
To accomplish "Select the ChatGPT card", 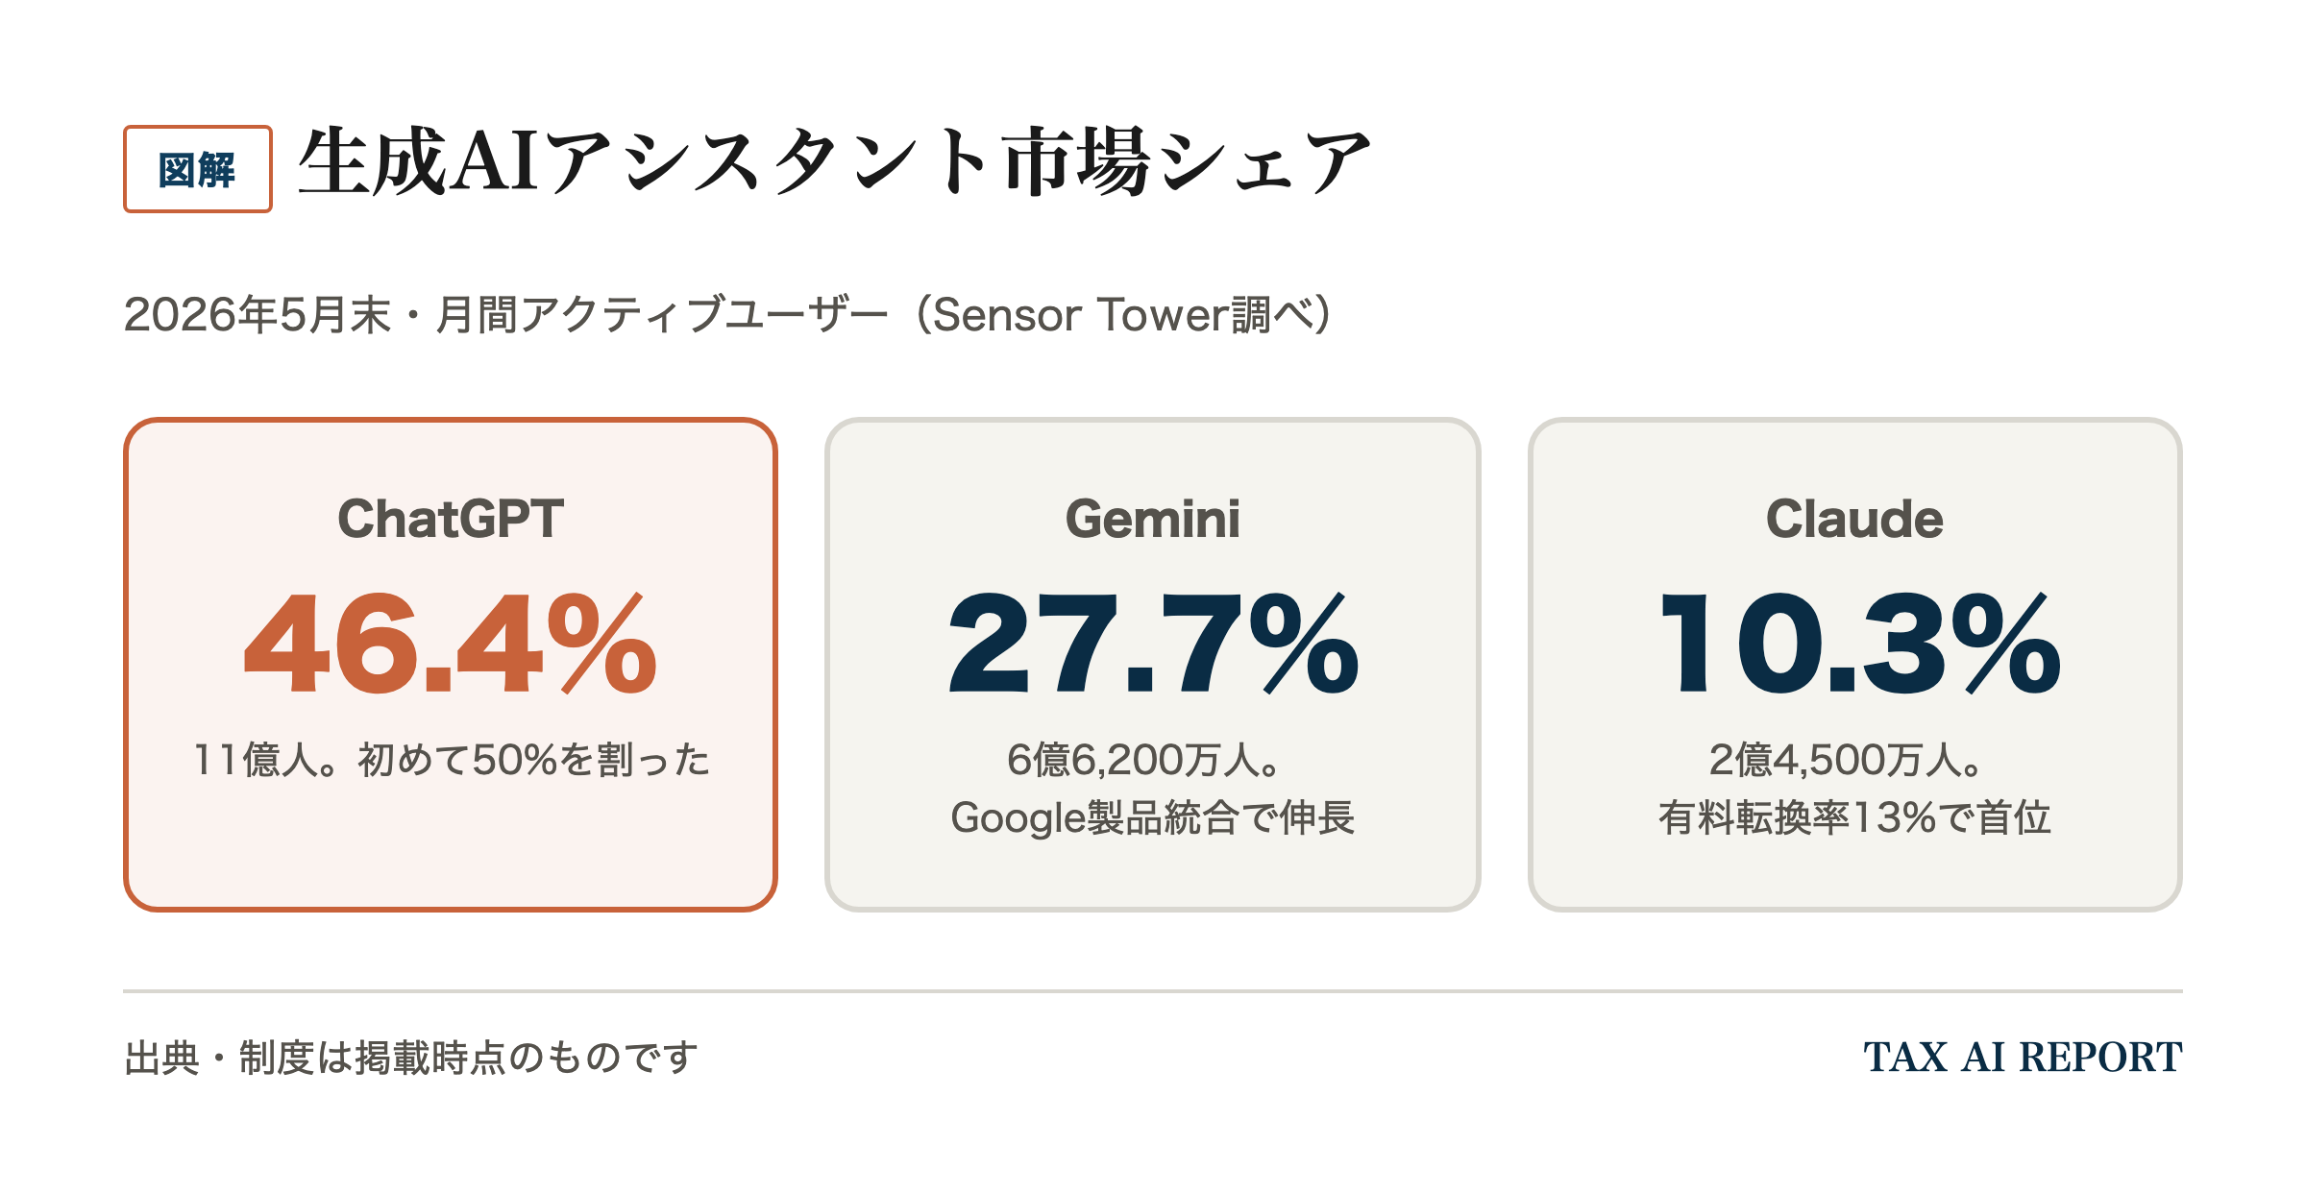I will tap(451, 665).
